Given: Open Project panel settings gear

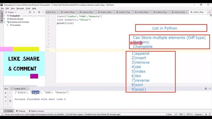Looking at the screenshot, I should tap(39, 12).
